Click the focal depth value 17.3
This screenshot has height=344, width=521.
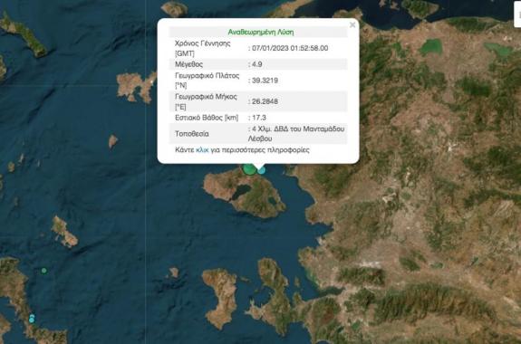point(259,118)
